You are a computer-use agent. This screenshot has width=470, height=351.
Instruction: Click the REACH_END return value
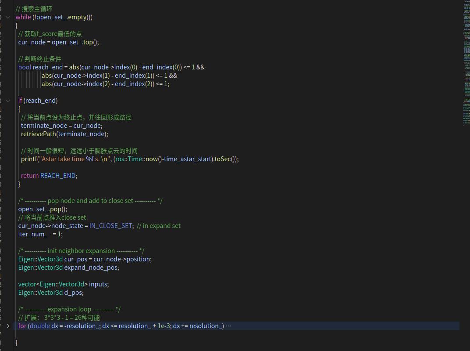58,176
